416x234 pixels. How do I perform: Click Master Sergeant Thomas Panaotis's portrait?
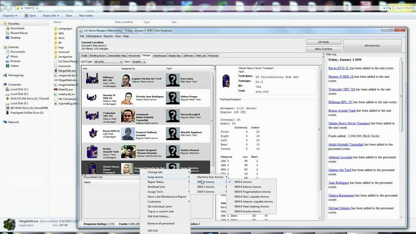coord(128,151)
